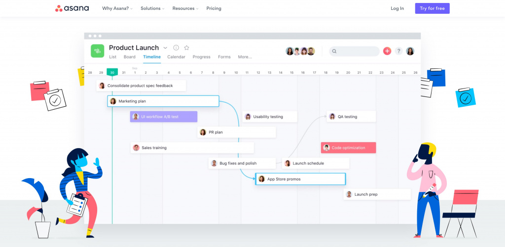The height and width of the screenshot is (247, 505).
Task: Click the assignee avatar on Consolidate product spec feedback
Action: tap(102, 86)
